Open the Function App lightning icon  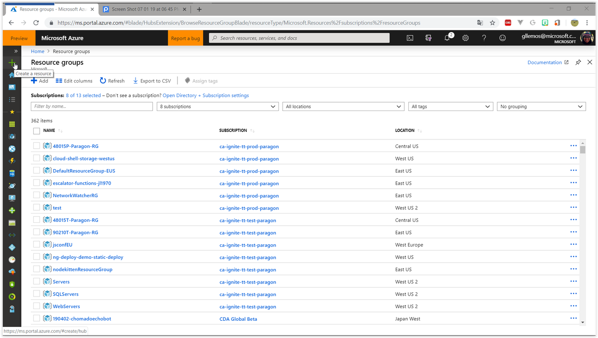pyautogui.click(x=12, y=161)
